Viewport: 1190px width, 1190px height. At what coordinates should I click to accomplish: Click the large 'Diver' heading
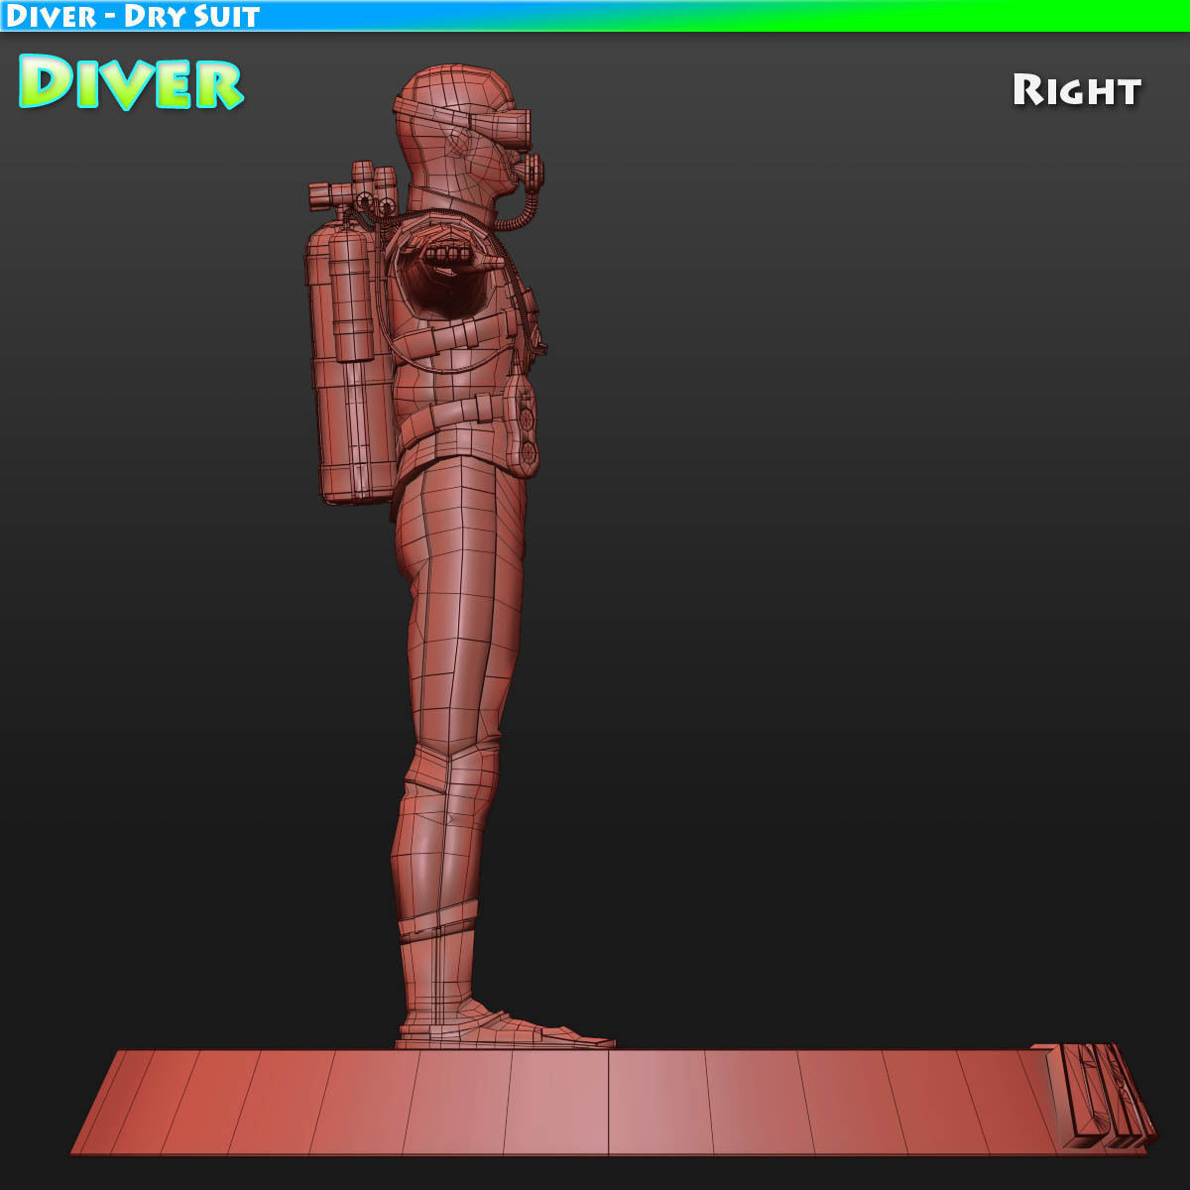coord(131,82)
